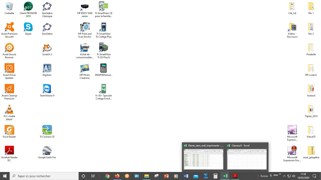This screenshot has height=180, width=321.
Task: Select the Scratch 2 cat icon
Action: coord(47,49)
